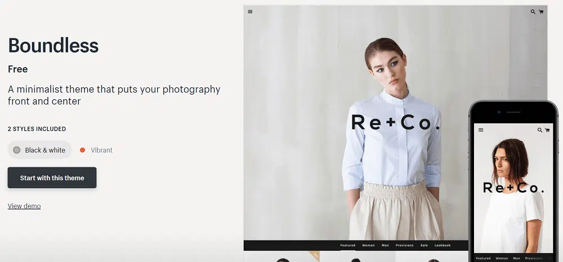Select the Black & white style
563x262 pixels.
(x=39, y=150)
